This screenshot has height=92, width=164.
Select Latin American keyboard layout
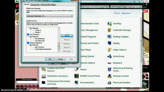[x=39, y=47]
